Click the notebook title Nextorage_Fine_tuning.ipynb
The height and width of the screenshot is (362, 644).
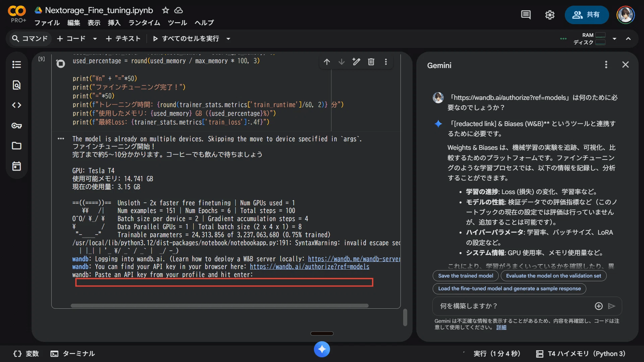pos(99,10)
